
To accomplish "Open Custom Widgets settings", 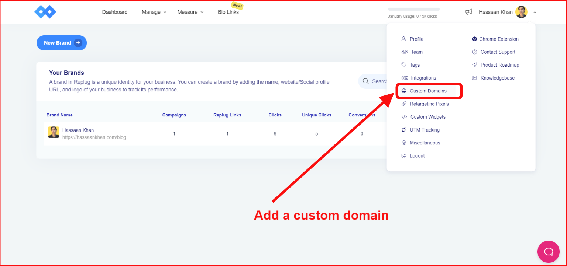I will point(428,117).
